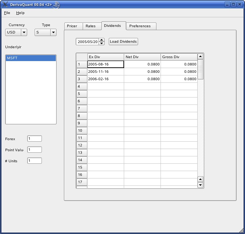Maximize the DerivaQuant window

coord(233,4)
